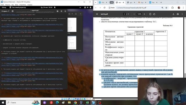Open Устройства menu in VirtualBox

[23, 5]
